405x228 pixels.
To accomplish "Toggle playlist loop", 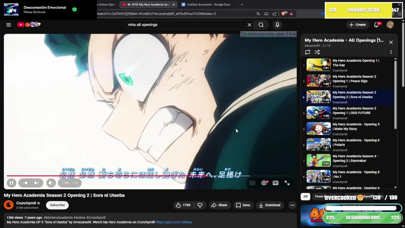I will [x=308, y=52].
